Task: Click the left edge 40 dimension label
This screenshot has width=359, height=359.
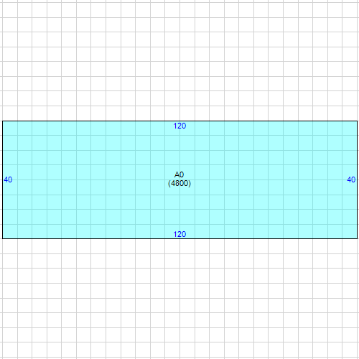Action: (x=8, y=179)
